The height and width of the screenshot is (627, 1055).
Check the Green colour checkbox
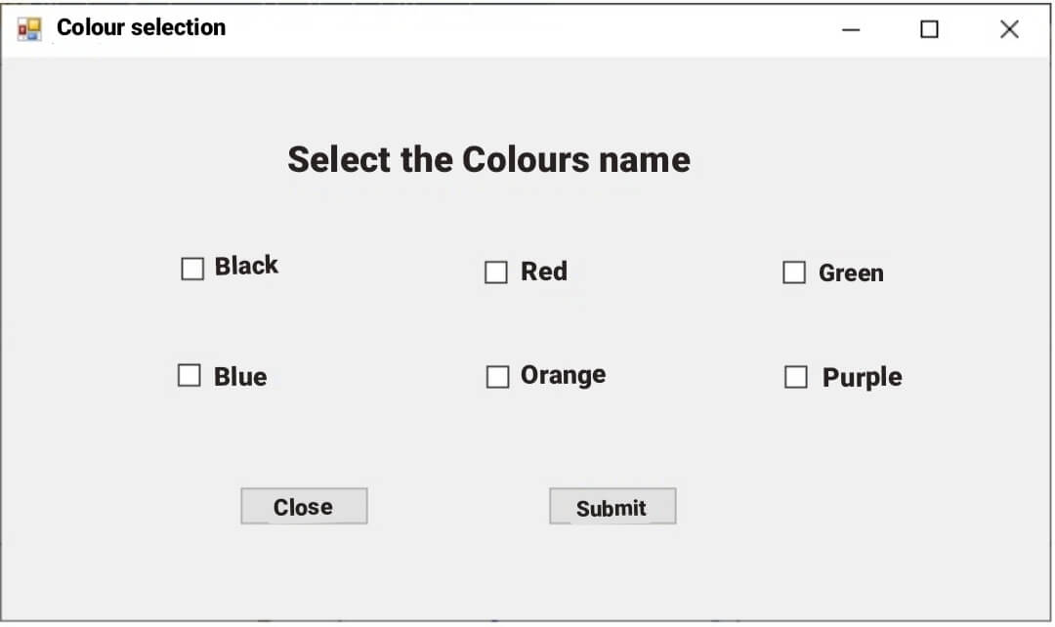click(793, 272)
